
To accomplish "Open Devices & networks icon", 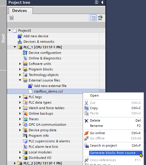I will click(20, 42).
